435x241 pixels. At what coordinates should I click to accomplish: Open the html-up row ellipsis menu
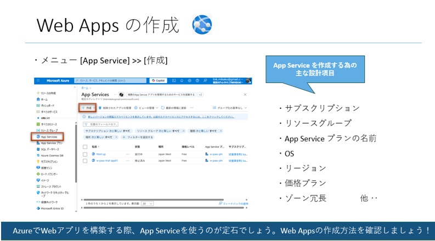click(128, 154)
